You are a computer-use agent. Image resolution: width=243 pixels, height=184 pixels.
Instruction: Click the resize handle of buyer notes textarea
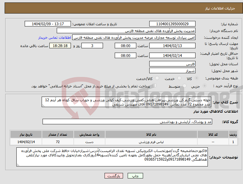18,165
